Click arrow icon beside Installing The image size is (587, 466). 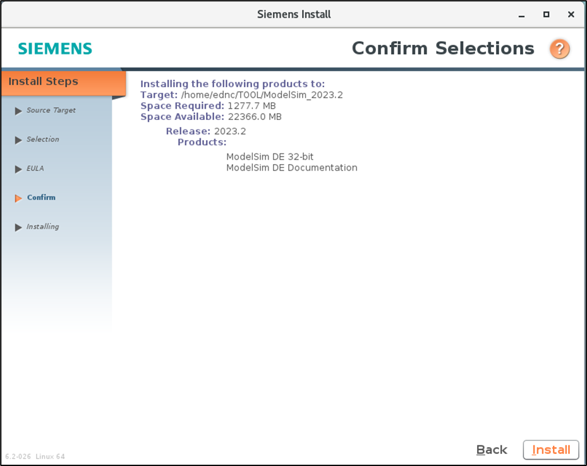pos(18,227)
